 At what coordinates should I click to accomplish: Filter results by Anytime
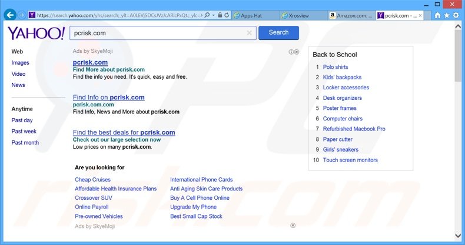(x=22, y=109)
